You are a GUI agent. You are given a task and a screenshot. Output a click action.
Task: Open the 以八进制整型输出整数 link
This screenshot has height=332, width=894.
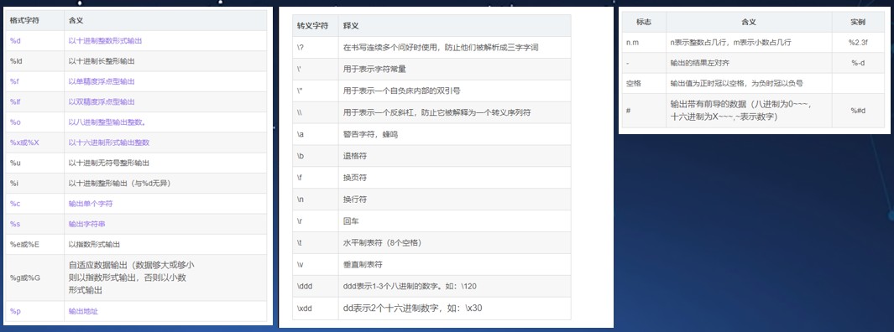(x=107, y=122)
